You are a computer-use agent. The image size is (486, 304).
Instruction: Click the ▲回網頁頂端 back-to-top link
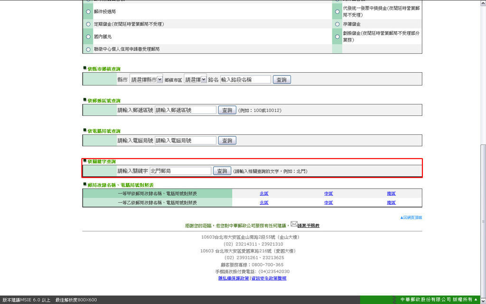[x=411, y=218]
